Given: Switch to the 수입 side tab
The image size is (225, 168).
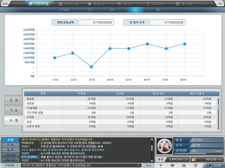Looking at the screenshot, I should [x=13, y=120].
